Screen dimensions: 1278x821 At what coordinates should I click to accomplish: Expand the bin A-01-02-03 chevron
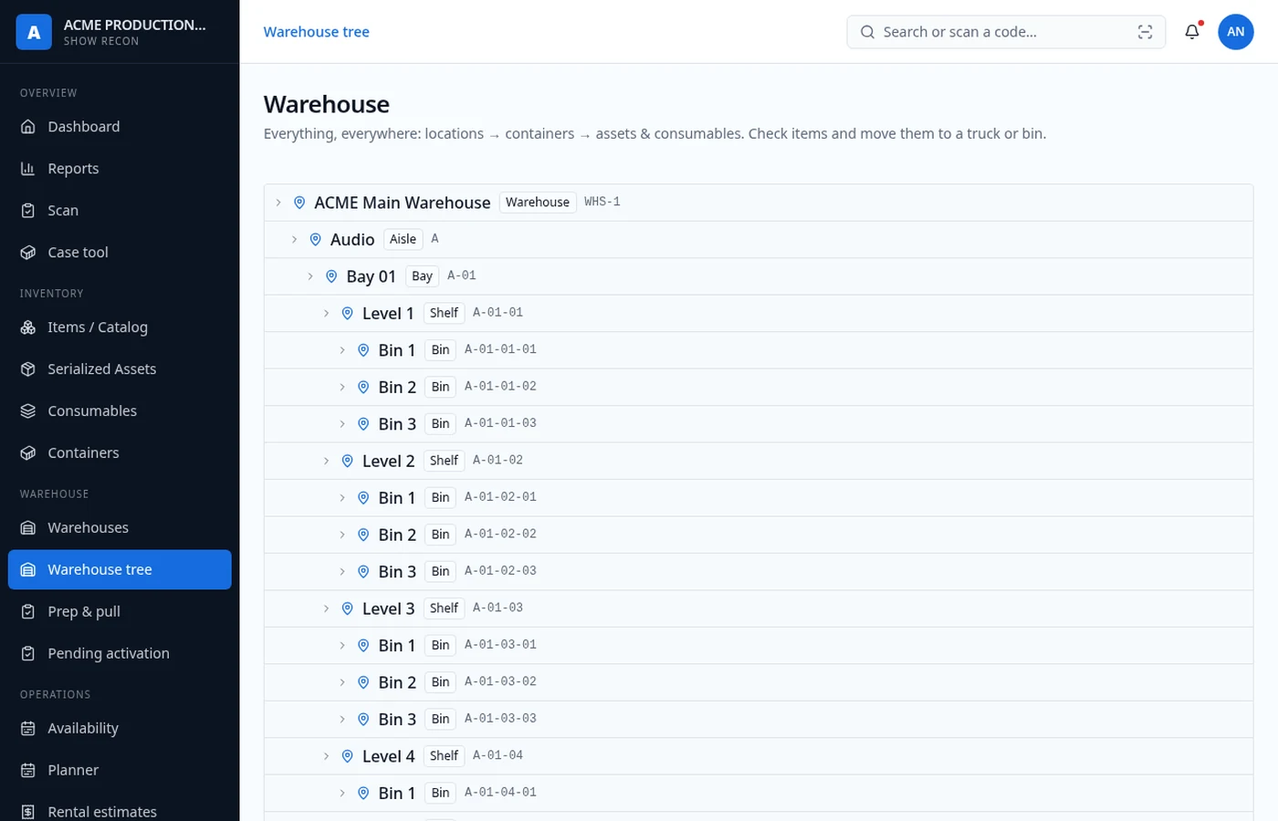(x=342, y=572)
